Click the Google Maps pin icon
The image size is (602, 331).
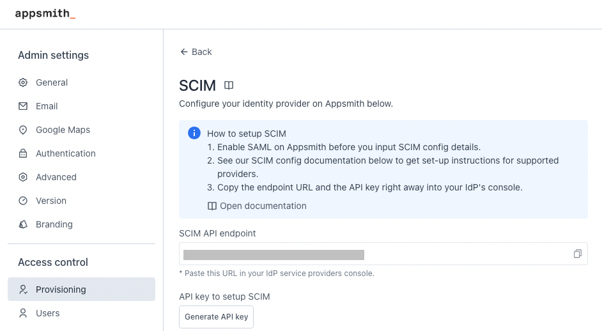click(x=23, y=130)
